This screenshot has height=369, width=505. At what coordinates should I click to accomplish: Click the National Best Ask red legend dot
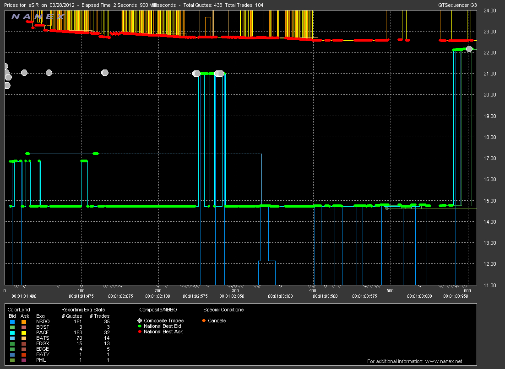click(140, 332)
